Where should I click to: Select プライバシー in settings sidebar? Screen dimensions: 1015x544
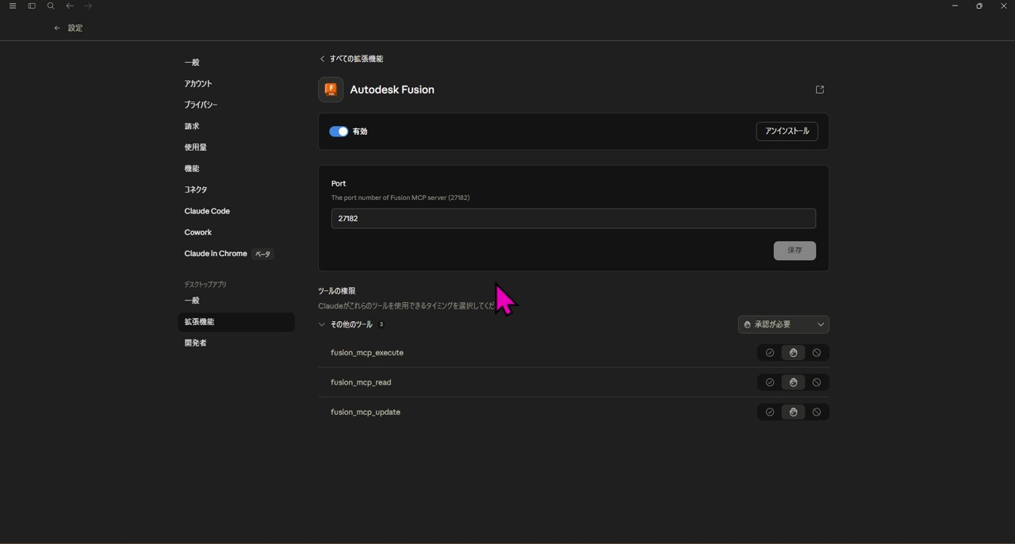click(201, 105)
